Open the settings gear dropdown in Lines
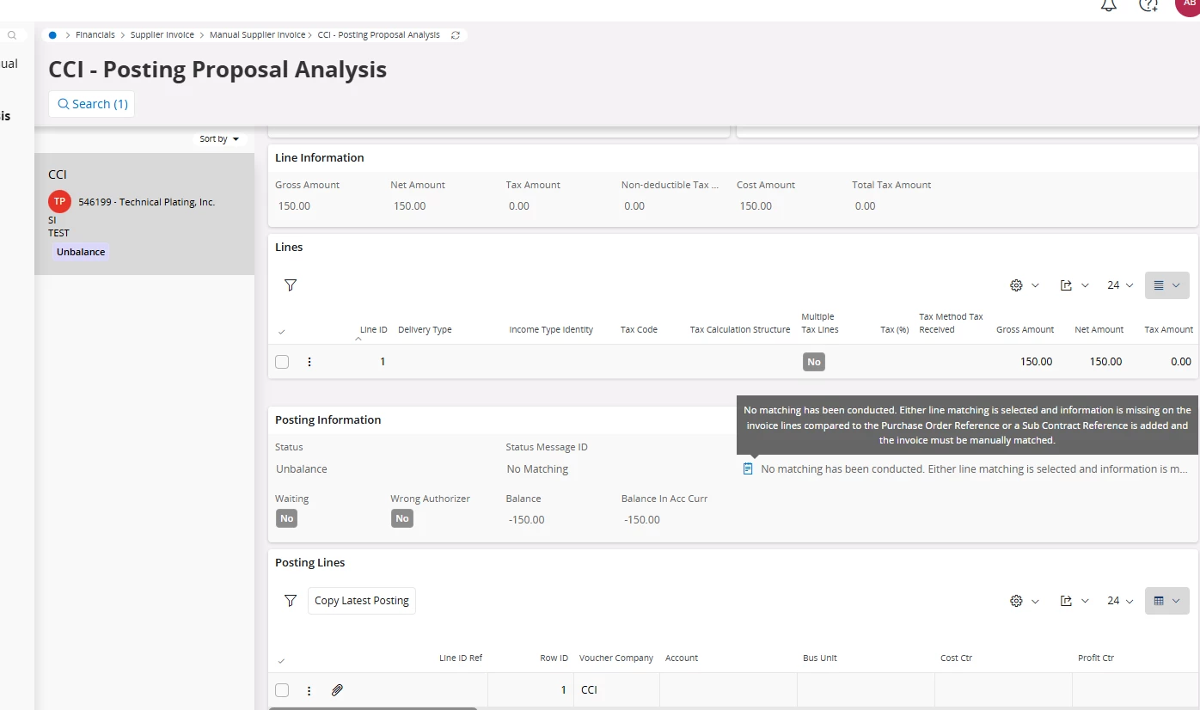 (1024, 285)
